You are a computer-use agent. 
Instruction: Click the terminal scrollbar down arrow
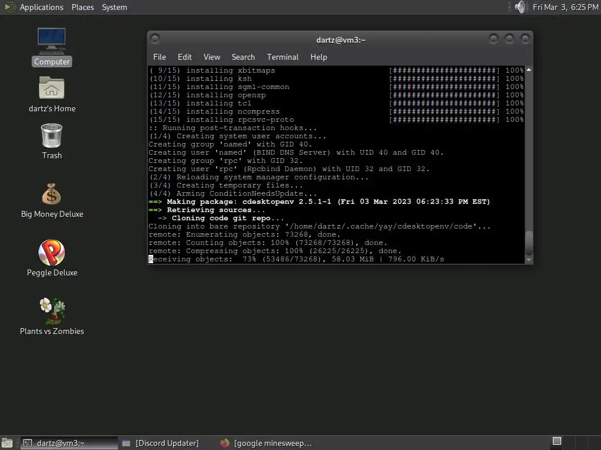[x=529, y=260]
